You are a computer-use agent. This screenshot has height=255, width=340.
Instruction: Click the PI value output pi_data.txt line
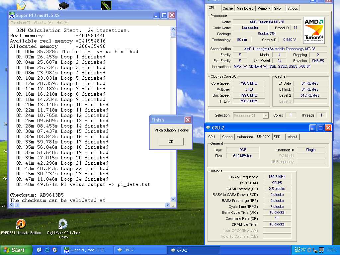83,184
